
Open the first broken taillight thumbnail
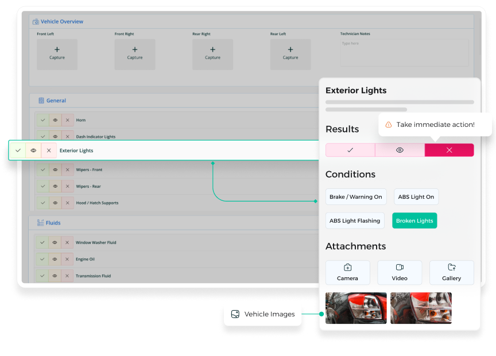(356, 308)
